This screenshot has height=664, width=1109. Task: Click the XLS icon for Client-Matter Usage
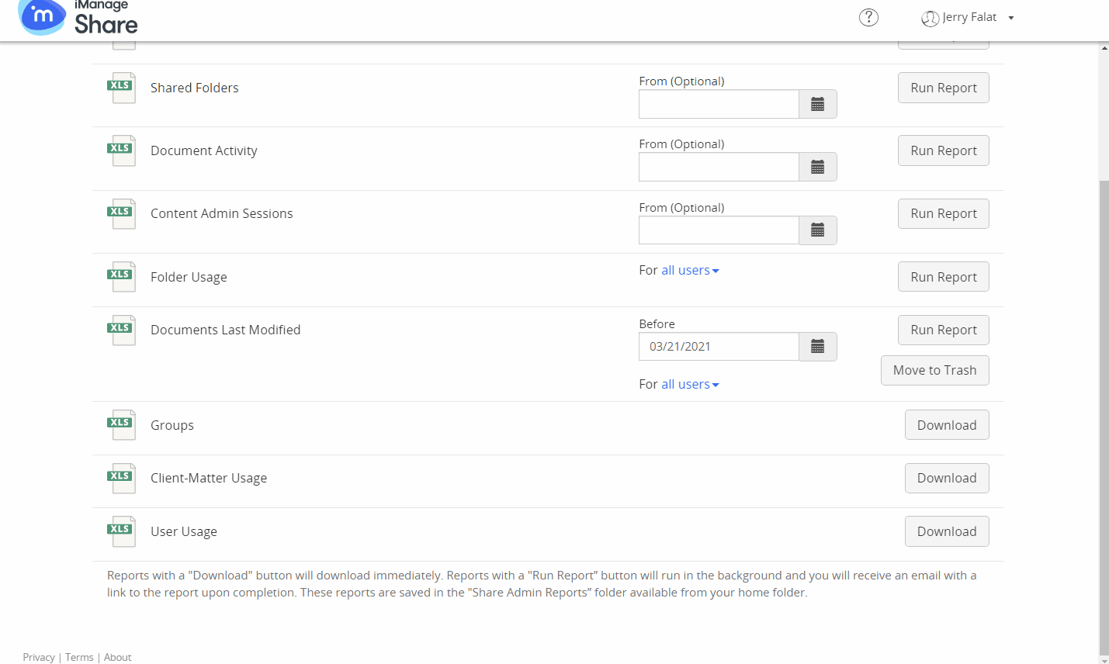coord(121,478)
